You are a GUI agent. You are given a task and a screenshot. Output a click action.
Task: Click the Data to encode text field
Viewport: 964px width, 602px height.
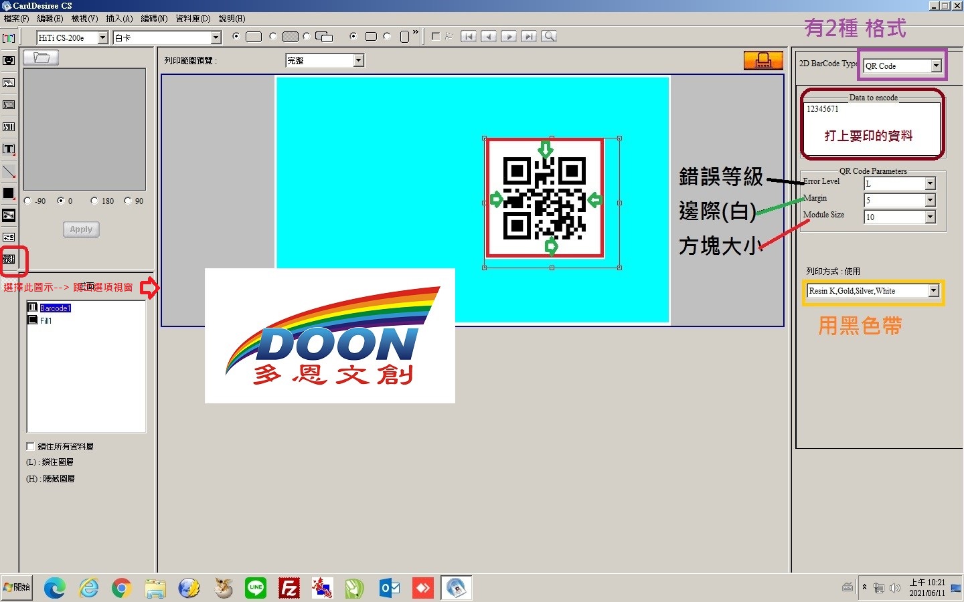872,129
